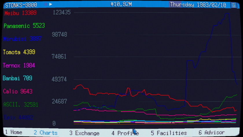Click the STONKS-9800 title text
The image size is (243, 137).
[x=21, y=5]
